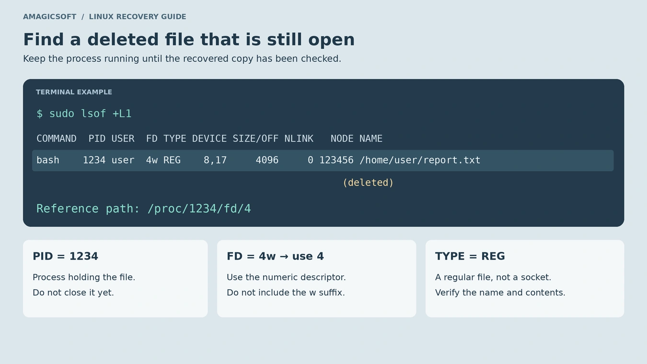Click the path /home/user/report.txt

point(420,160)
